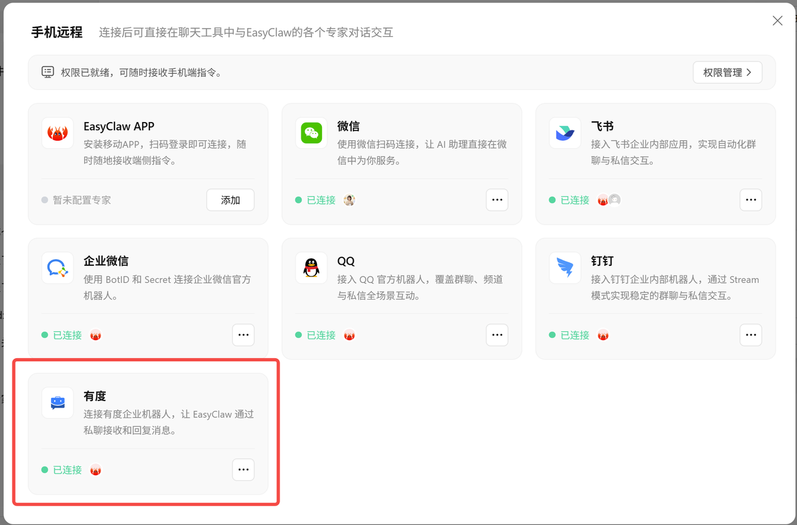Open 权限管理 permission management
Image resolution: width=797 pixels, height=525 pixels.
(x=727, y=72)
